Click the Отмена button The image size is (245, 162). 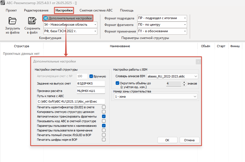(189, 140)
